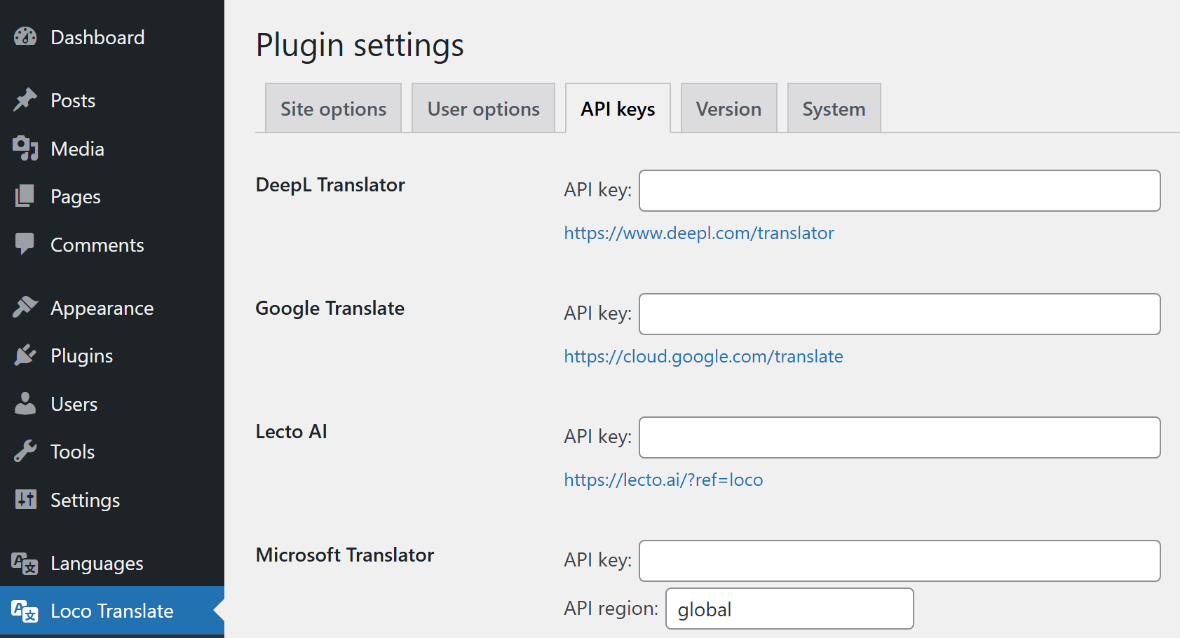This screenshot has width=1180, height=638.
Task: Open the Languages menu label
Action: coord(97,564)
